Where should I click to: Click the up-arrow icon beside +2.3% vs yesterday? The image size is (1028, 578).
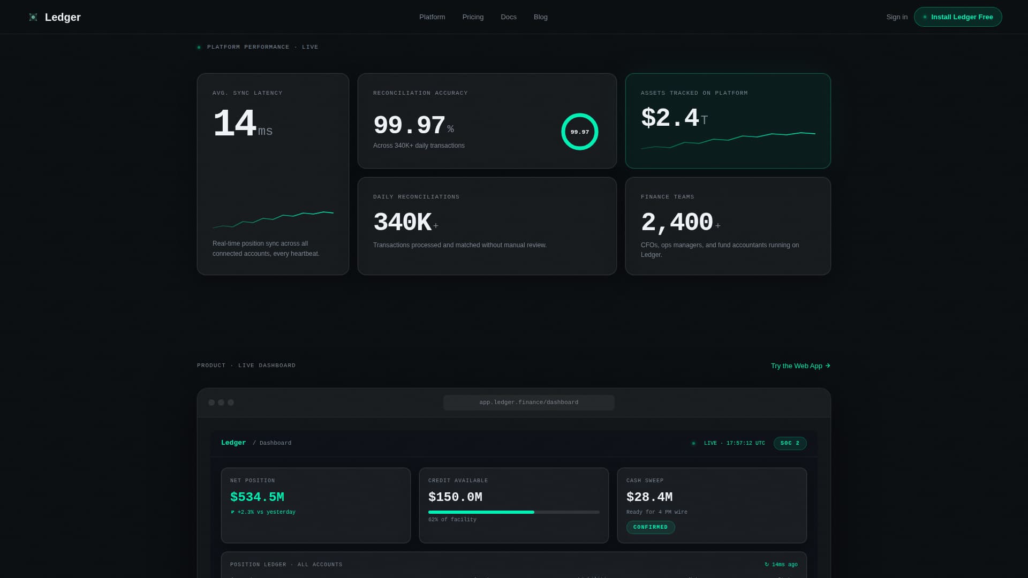(x=232, y=513)
